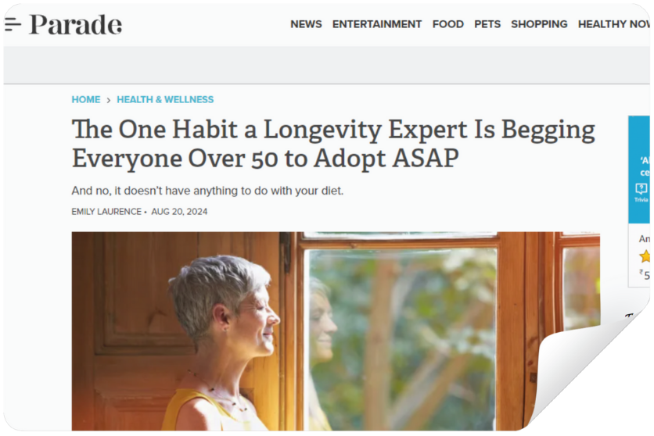The image size is (654, 436).
Task: Open the blue sidebar advertisement panel
Action: coord(639,170)
